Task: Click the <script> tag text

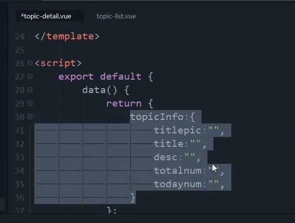Action: pyautogui.click(x=58, y=63)
